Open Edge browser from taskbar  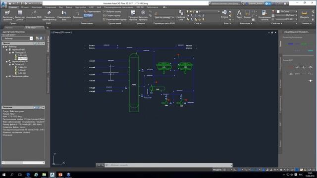[28, 175]
